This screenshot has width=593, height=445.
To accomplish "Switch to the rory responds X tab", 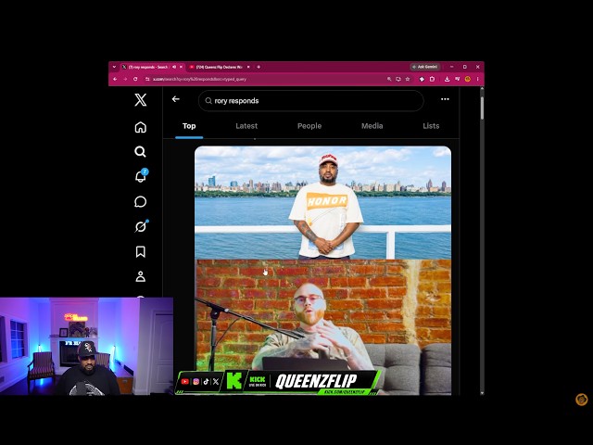I will click(148, 67).
